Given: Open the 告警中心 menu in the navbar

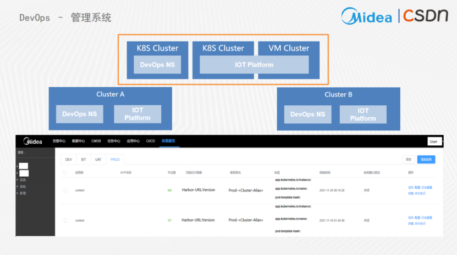Looking at the screenshot, I should point(59,141).
